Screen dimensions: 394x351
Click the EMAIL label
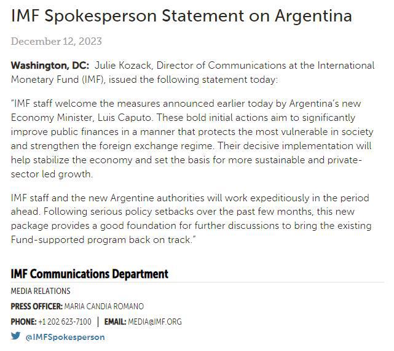[x=115, y=322]
